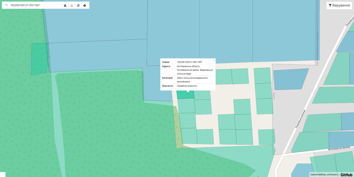The width and height of the screenshot is (354, 177).
Task: Click the download icon in search bar
Action: [65, 5]
